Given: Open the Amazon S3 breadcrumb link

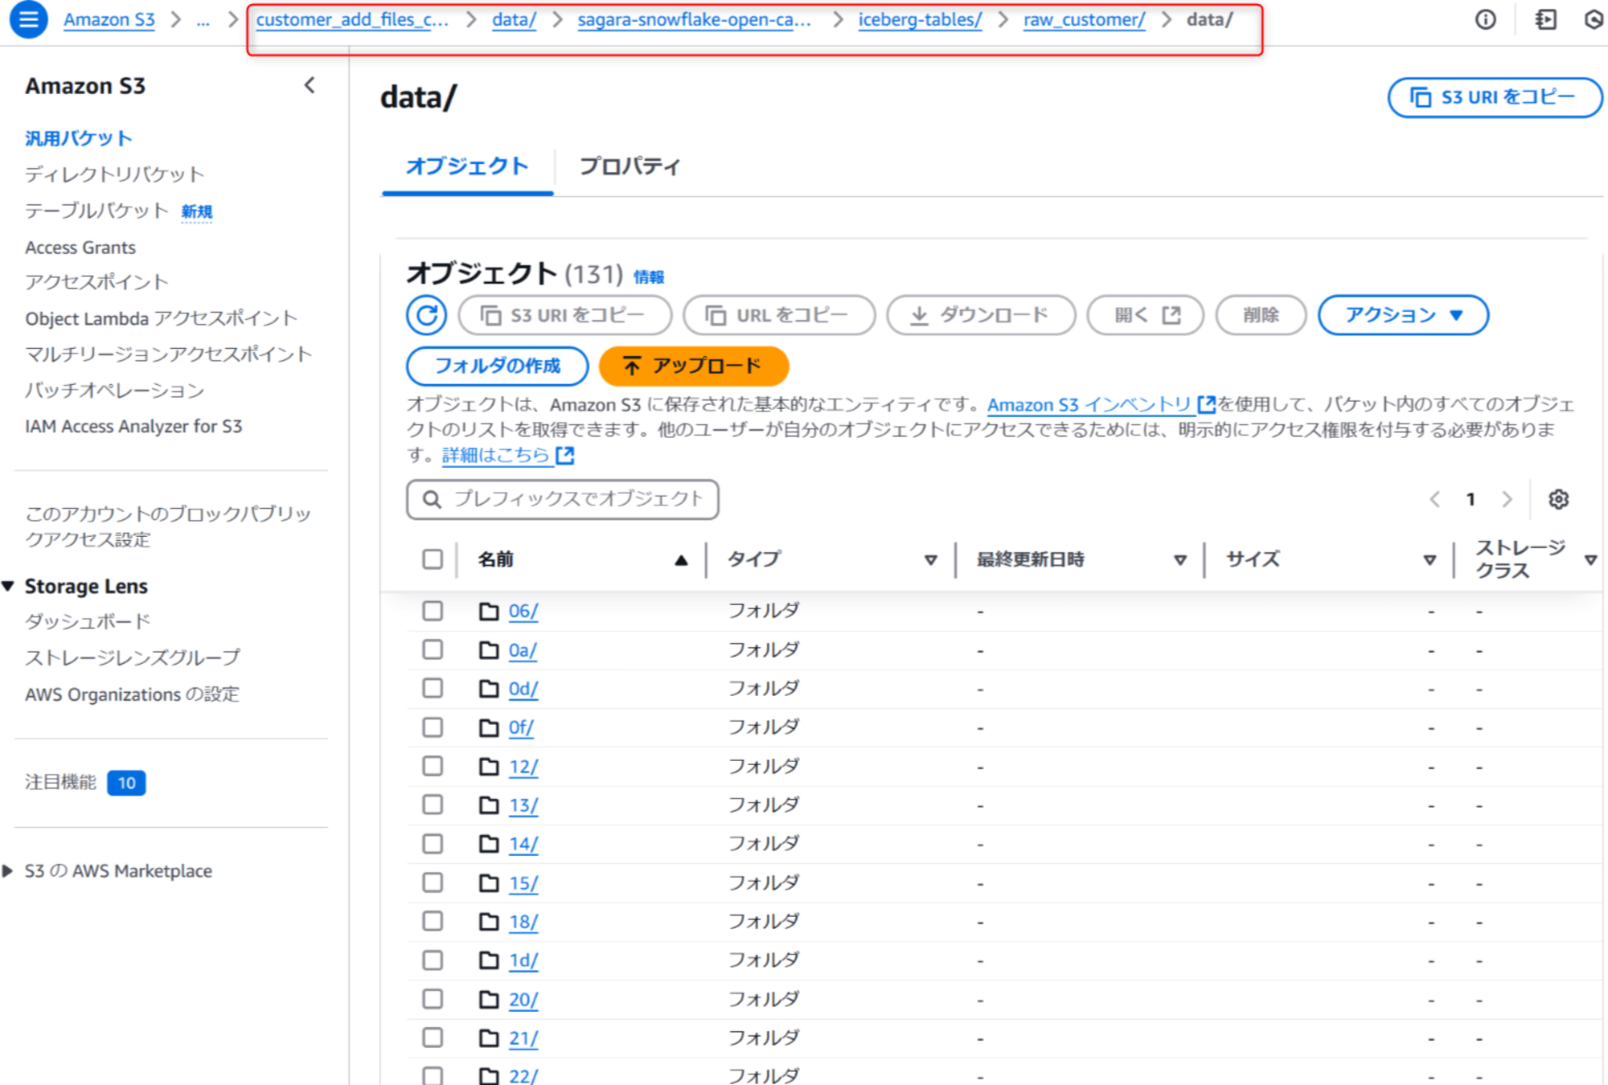Looking at the screenshot, I should [x=109, y=20].
